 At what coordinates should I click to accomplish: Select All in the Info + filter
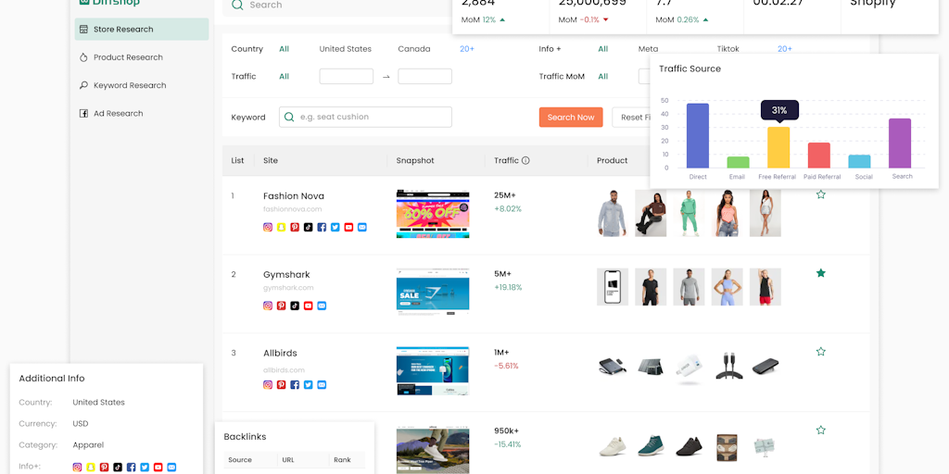(x=602, y=49)
